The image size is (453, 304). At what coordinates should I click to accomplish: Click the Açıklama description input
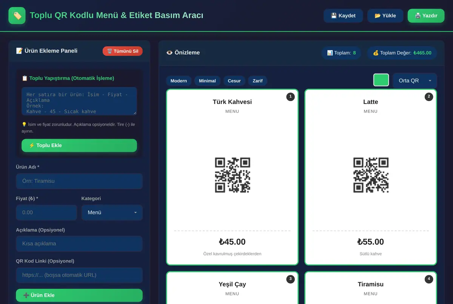click(x=79, y=244)
